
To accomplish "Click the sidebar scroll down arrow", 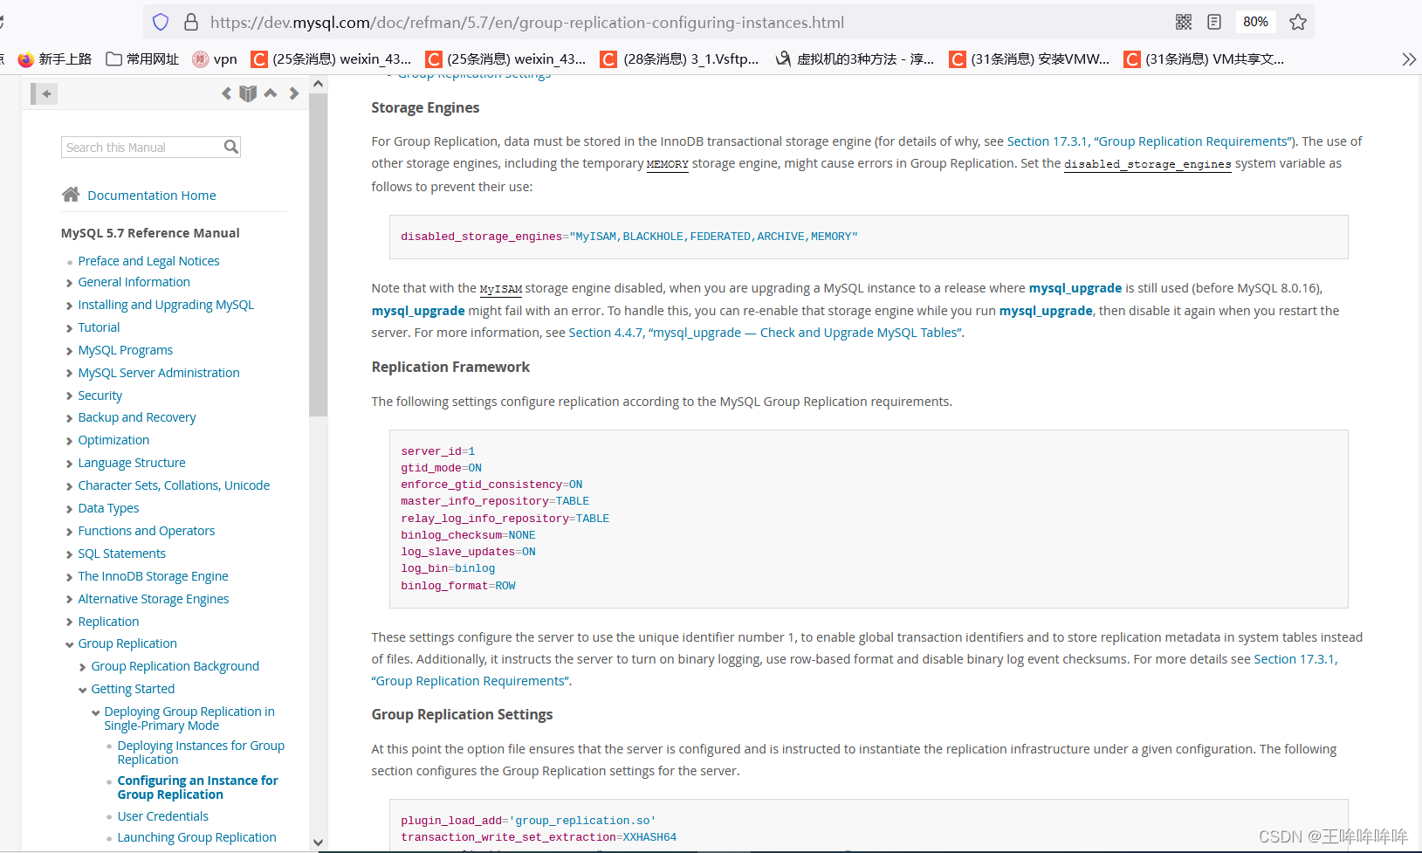I will 318,843.
